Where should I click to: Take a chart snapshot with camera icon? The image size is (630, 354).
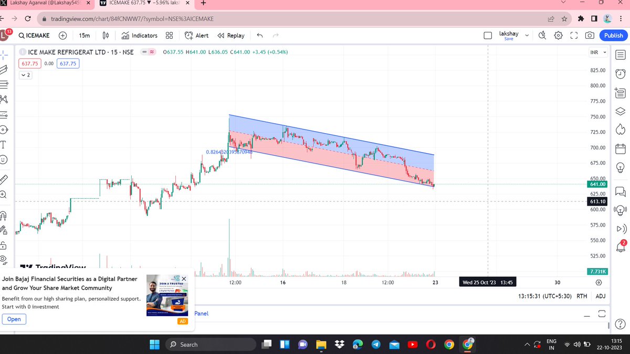pos(590,36)
